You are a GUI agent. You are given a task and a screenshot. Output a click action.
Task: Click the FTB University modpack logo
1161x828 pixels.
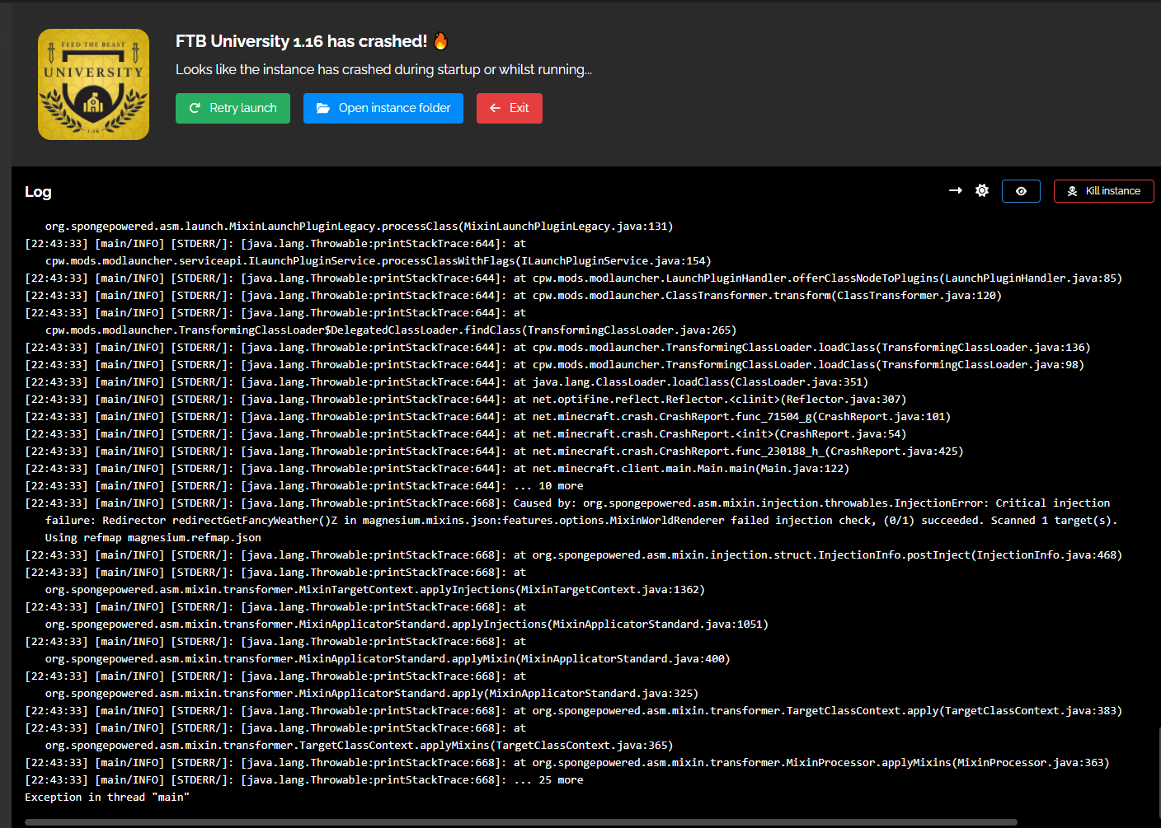[93, 84]
